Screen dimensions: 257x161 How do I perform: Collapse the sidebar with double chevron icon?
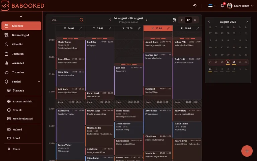pyautogui.click(x=21, y=16)
